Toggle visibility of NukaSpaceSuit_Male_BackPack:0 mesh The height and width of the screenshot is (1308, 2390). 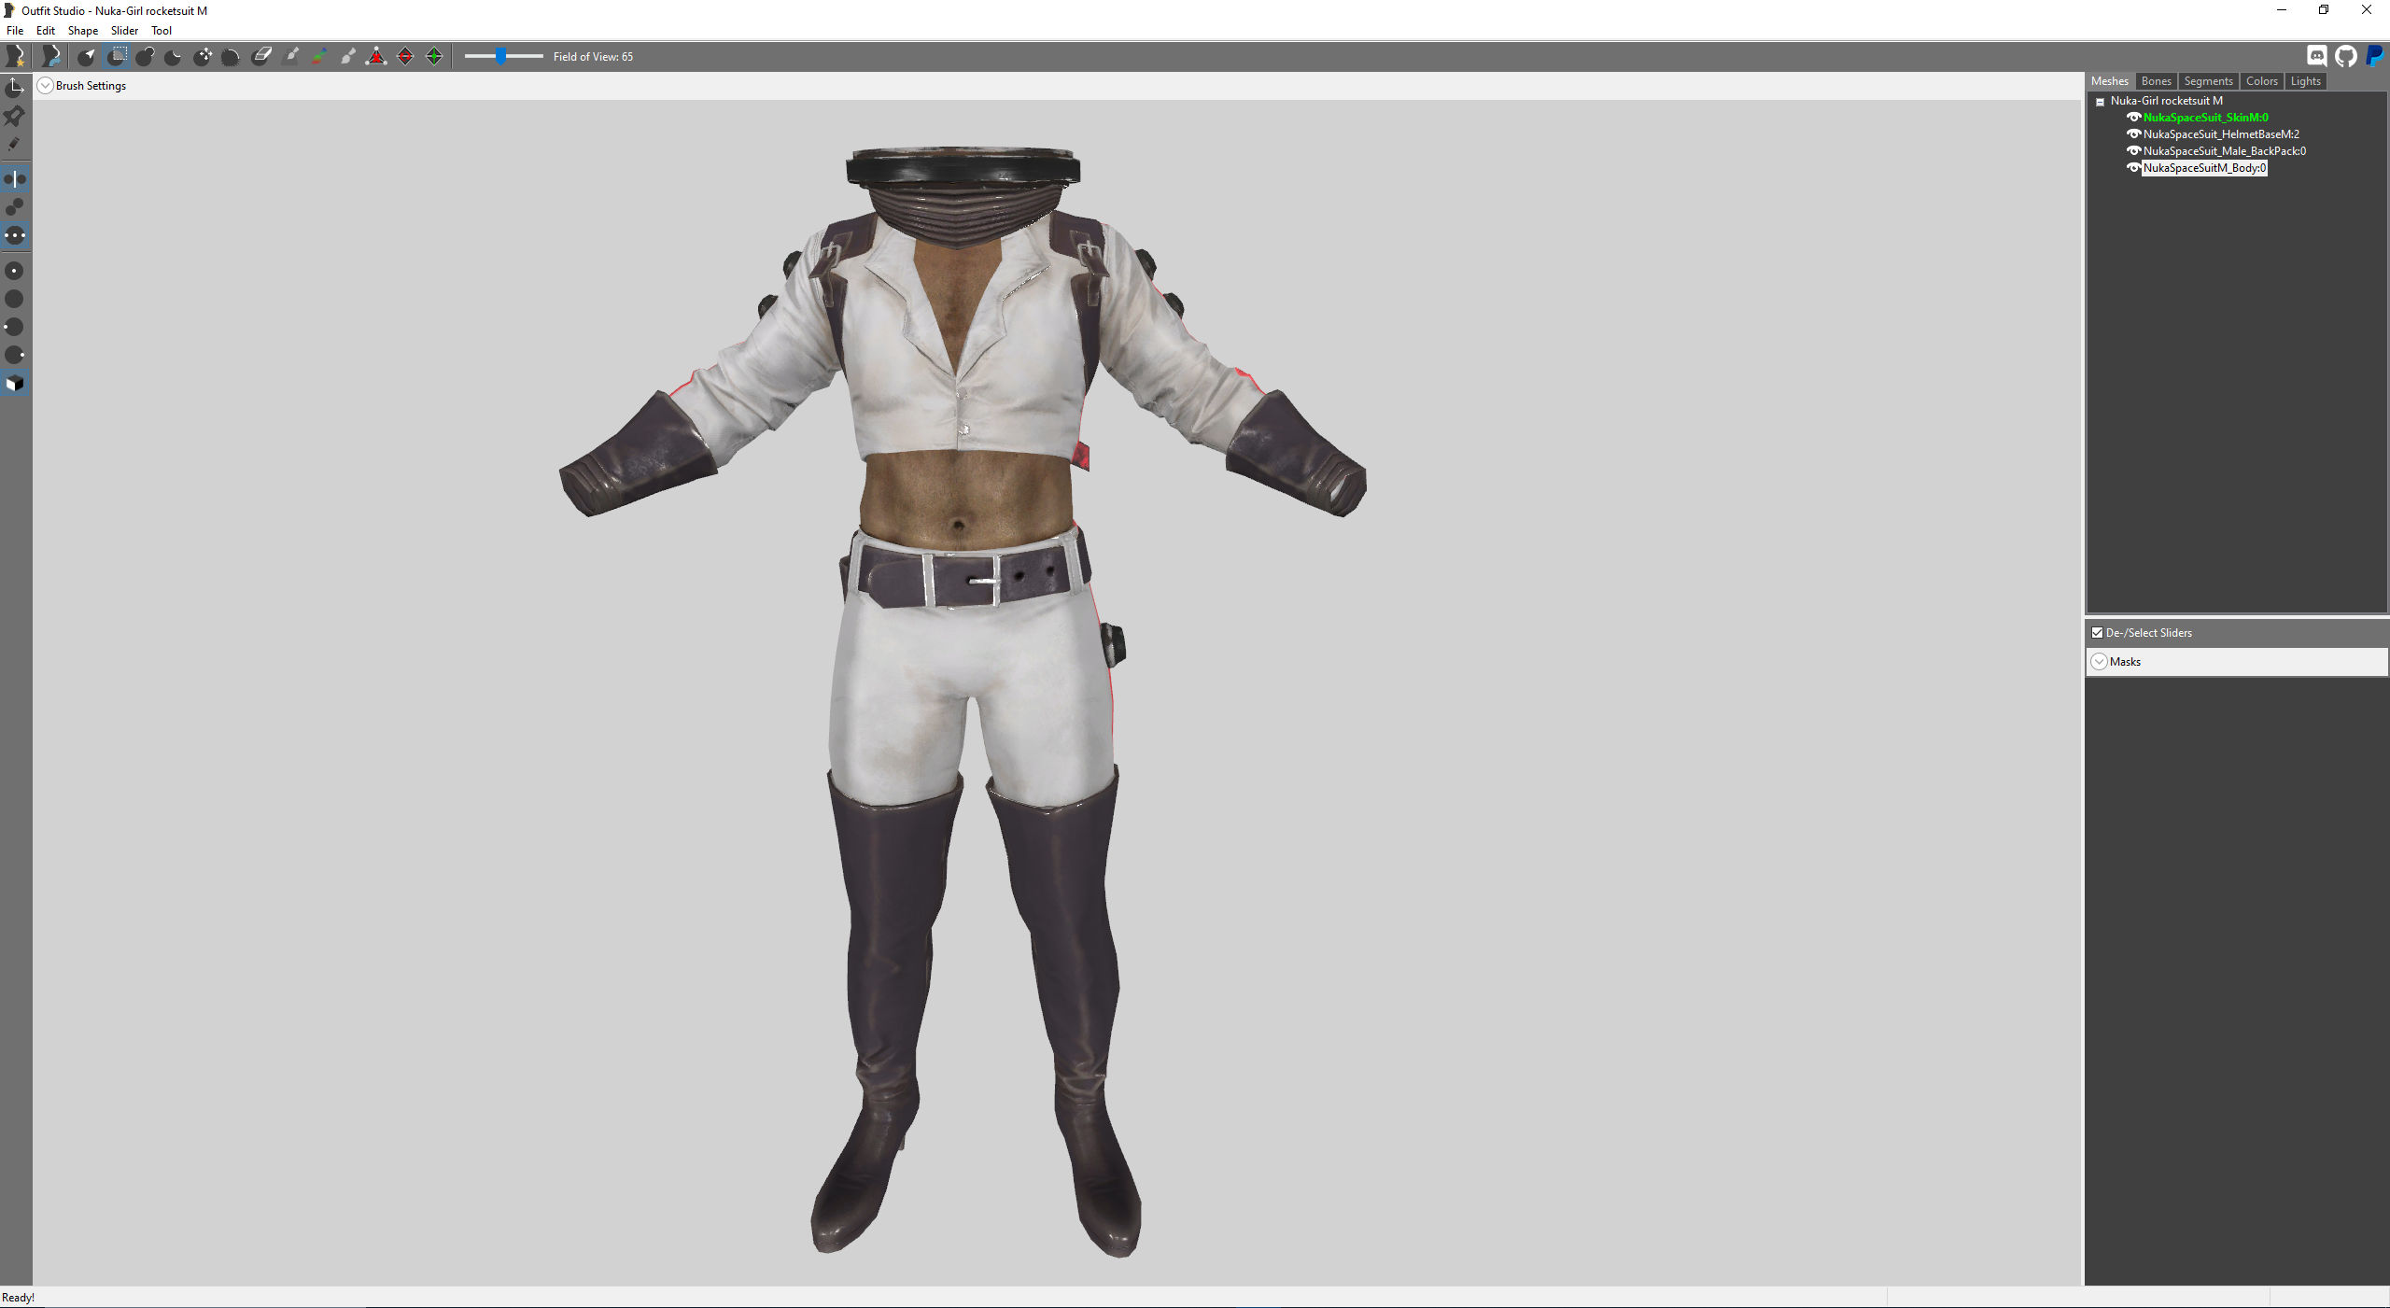coord(2133,151)
